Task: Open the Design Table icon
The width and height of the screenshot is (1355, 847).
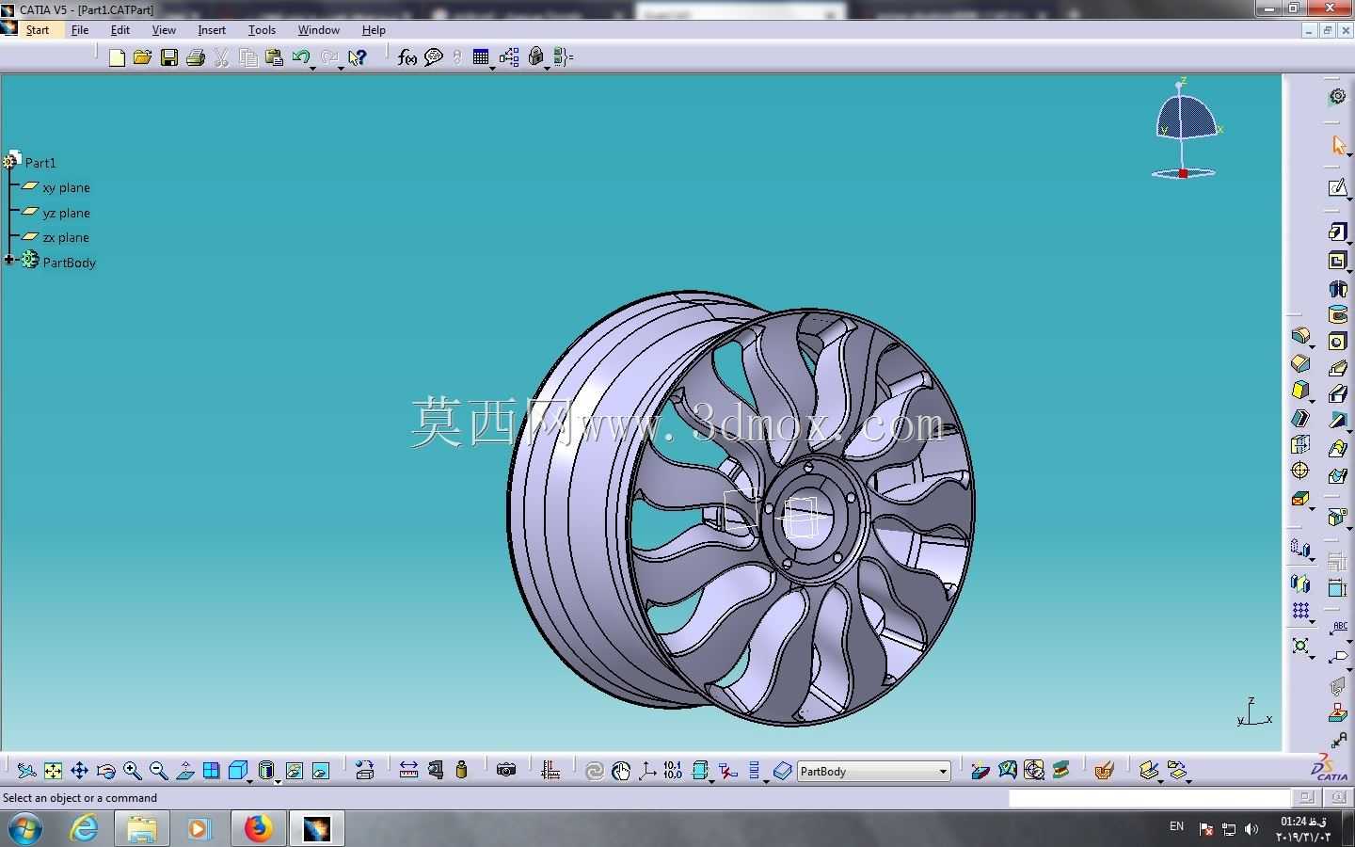Action: pyautogui.click(x=481, y=58)
